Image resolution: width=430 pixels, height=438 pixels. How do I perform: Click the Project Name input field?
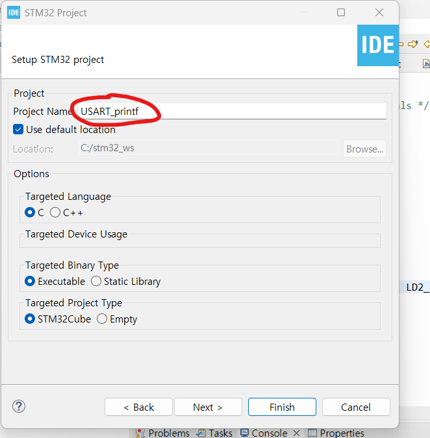click(x=233, y=112)
